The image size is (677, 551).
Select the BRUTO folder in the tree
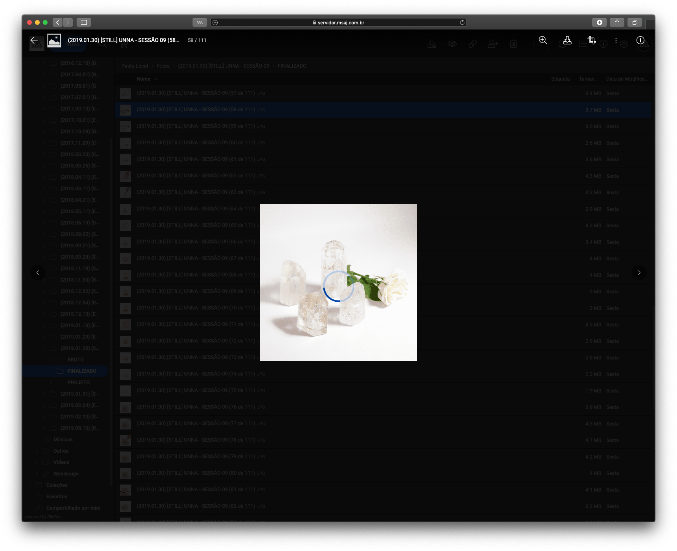75,360
